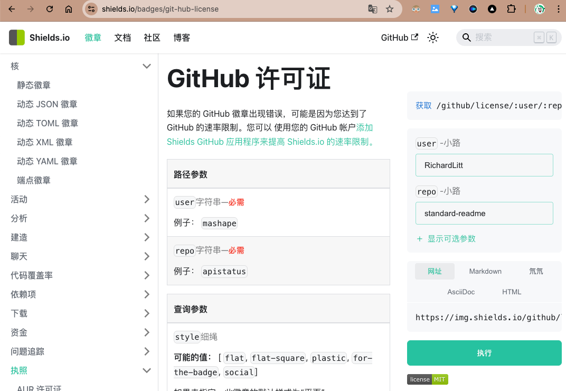Click the blue gem extension icon
The image size is (566, 391).
coord(454,9)
